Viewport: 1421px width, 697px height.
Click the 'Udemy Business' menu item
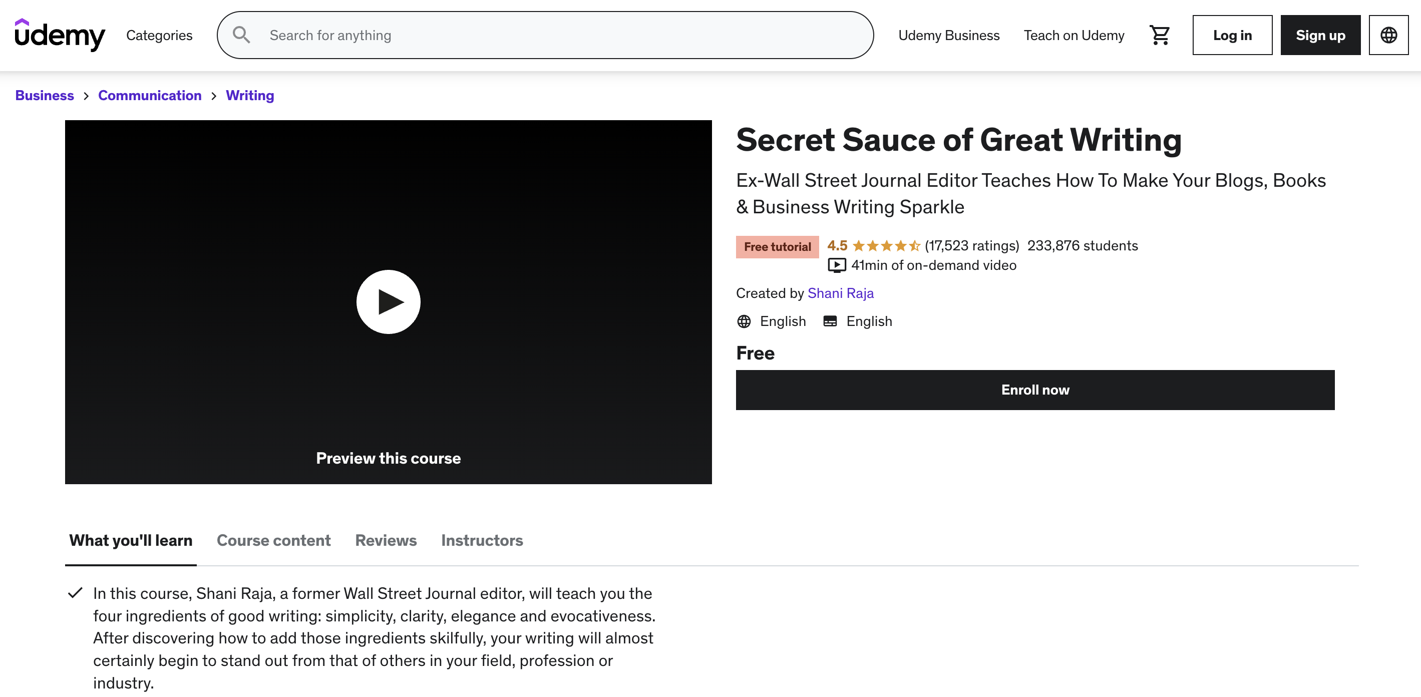click(948, 35)
